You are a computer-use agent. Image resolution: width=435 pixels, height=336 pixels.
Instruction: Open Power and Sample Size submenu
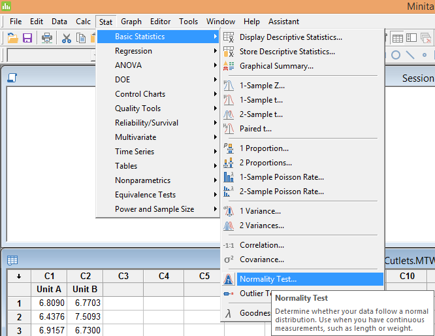click(x=157, y=209)
